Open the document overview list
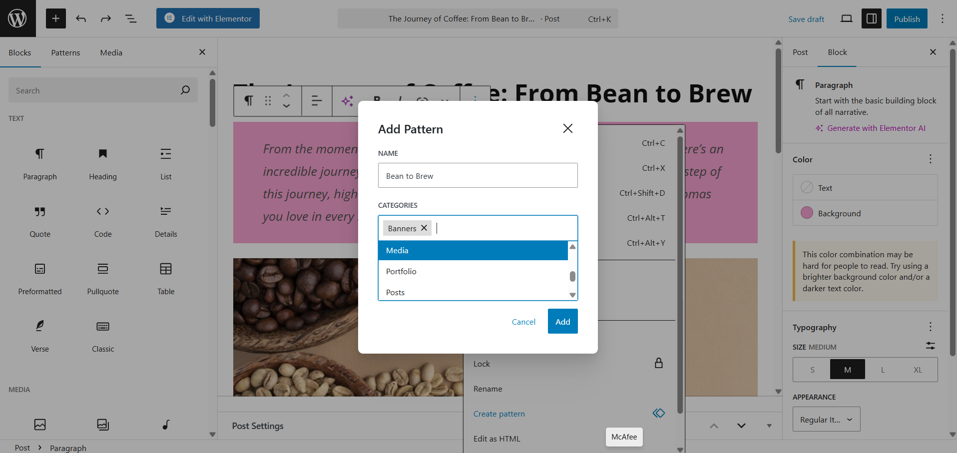Viewport: 957px width, 453px height. click(x=130, y=18)
